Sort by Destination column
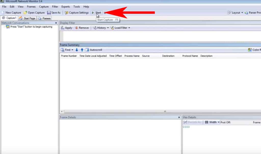The height and width of the screenshot is (154, 261). (x=168, y=56)
